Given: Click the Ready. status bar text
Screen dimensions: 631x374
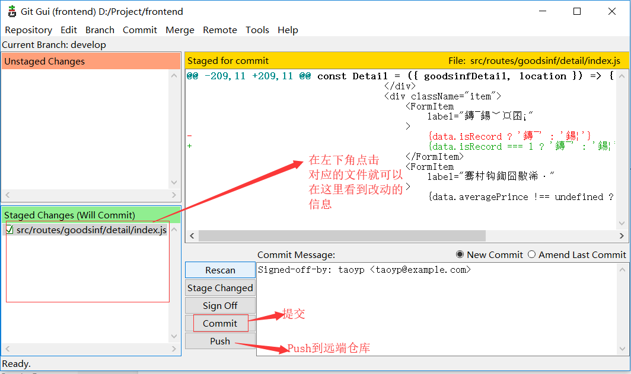Looking at the screenshot, I should coord(16,363).
